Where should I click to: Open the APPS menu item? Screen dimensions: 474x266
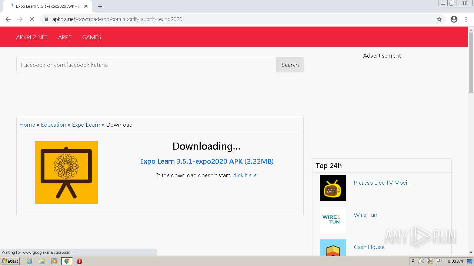(x=65, y=37)
